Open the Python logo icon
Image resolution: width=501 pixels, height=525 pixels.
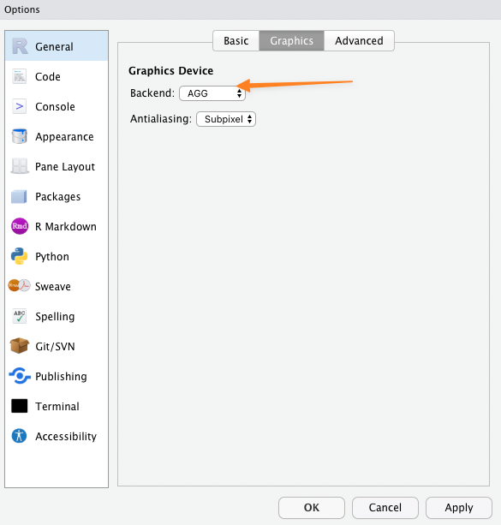(19, 256)
